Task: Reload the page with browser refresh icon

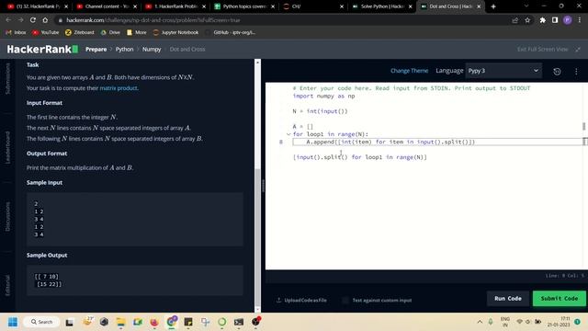Action: (33, 20)
